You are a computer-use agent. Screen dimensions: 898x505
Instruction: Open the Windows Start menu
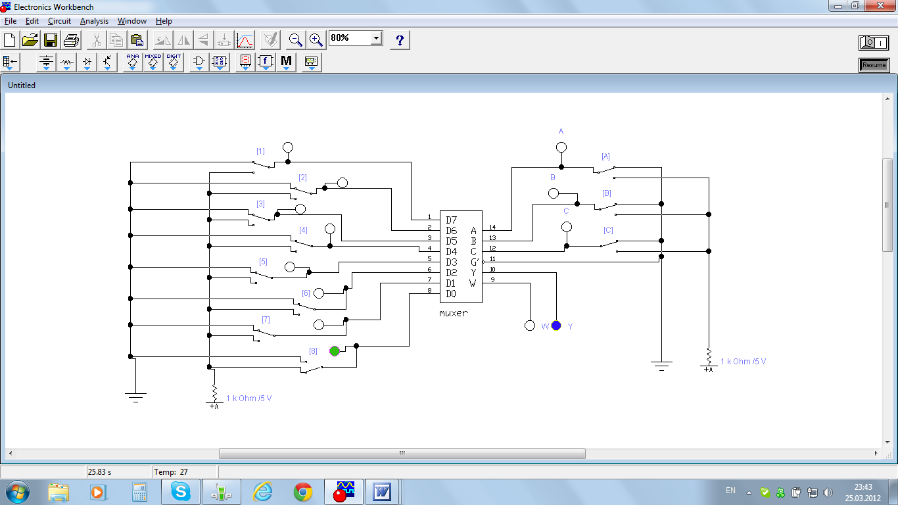[x=16, y=492]
